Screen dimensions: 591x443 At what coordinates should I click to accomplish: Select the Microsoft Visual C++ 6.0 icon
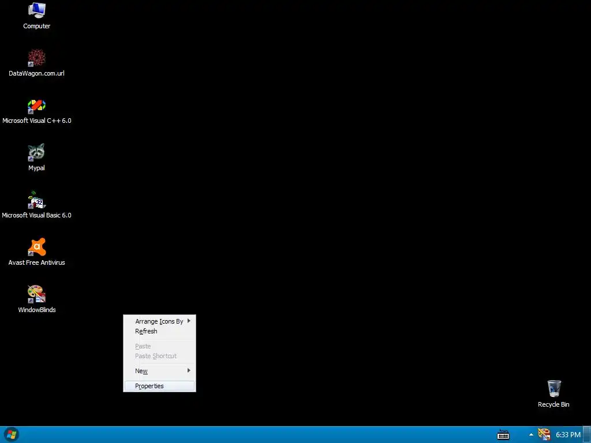pos(36,106)
